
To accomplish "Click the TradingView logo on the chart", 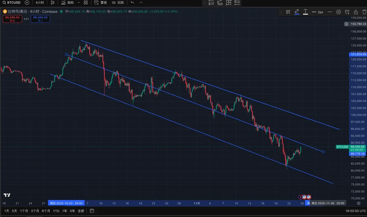I will (x=7, y=195).
